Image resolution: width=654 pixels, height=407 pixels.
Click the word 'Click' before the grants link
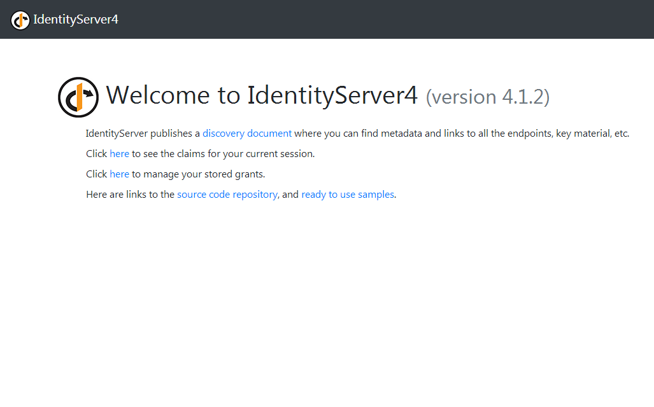[x=96, y=174]
